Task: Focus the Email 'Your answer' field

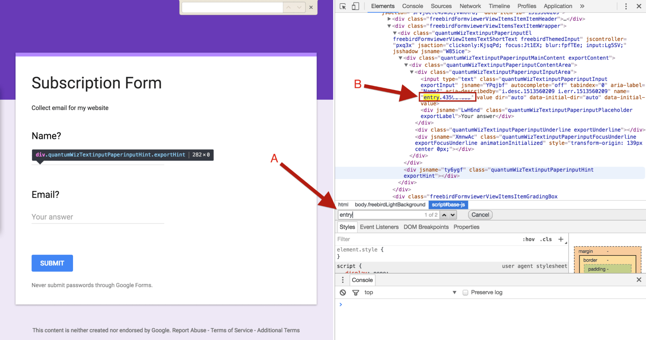Action: point(98,217)
